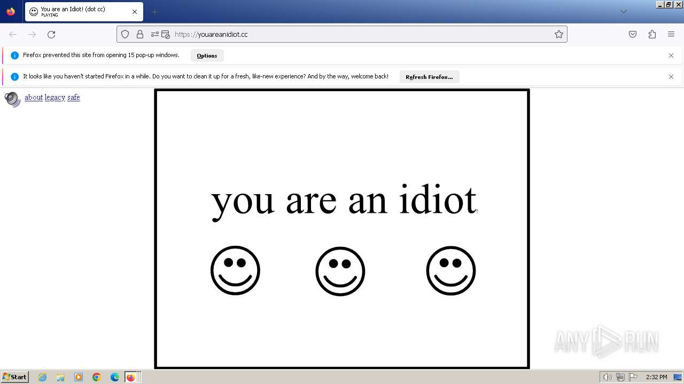This screenshot has width=684, height=384.
Task: Show site security info via padlock icon
Action: pyautogui.click(x=140, y=34)
